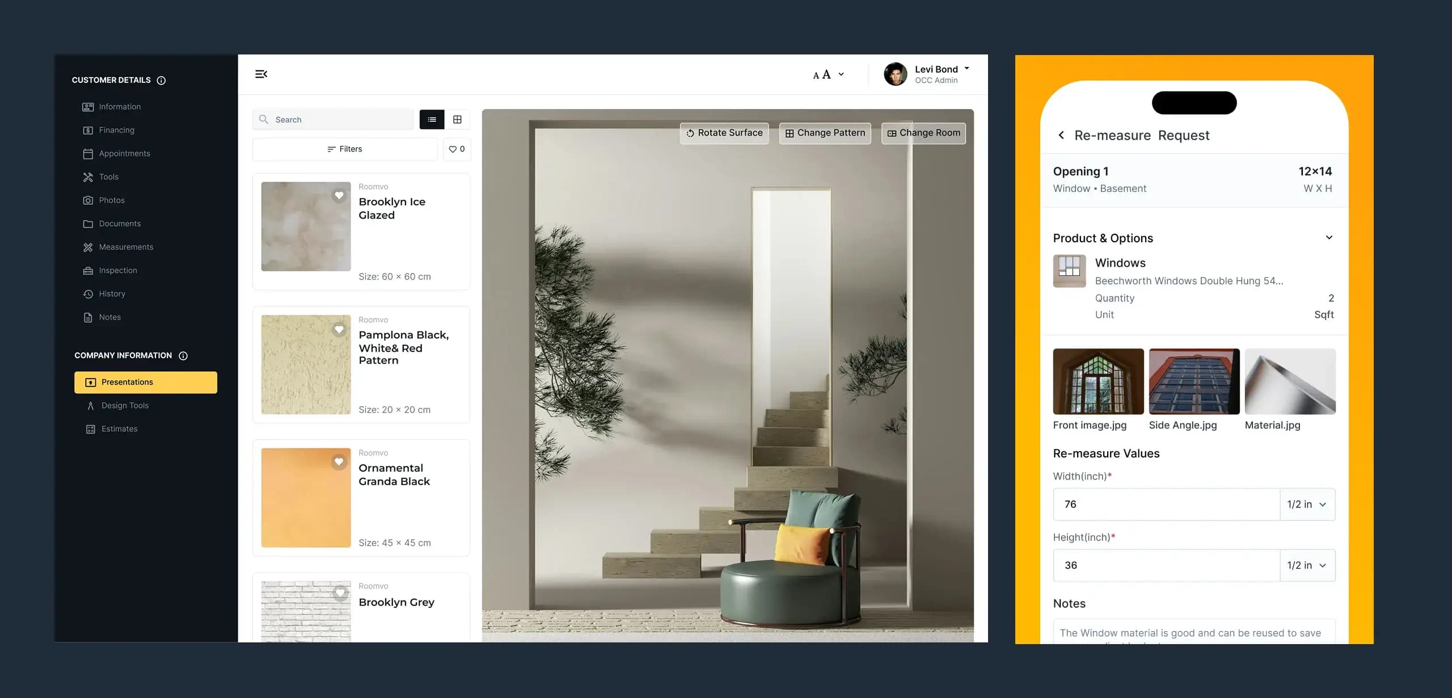1452x698 pixels.
Task: Click the Photos camera icon
Action: [88, 200]
